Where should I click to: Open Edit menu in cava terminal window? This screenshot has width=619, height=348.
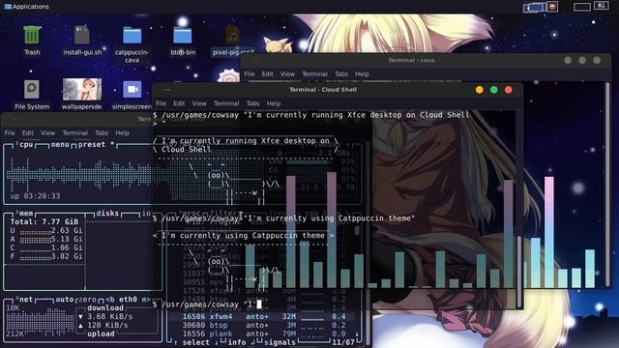click(x=267, y=73)
